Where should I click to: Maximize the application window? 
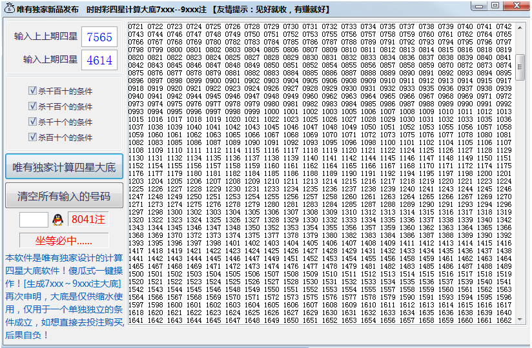[x=495, y=6]
